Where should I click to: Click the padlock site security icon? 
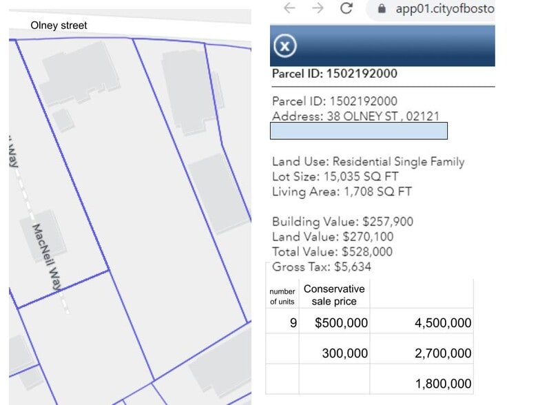tap(380, 9)
